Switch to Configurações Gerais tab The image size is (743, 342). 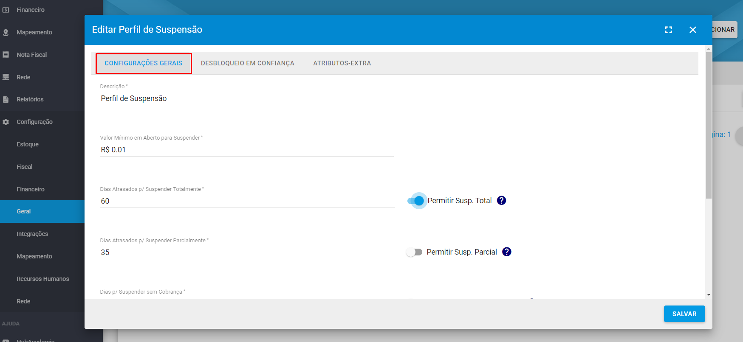click(x=144, y=63)
